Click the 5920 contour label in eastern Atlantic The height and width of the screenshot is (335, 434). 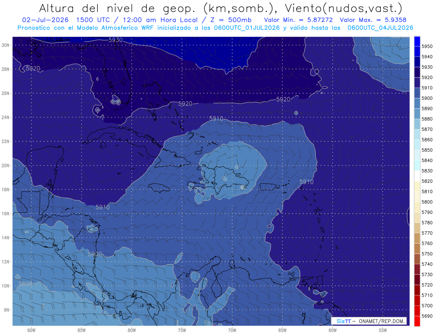point(283,99)
